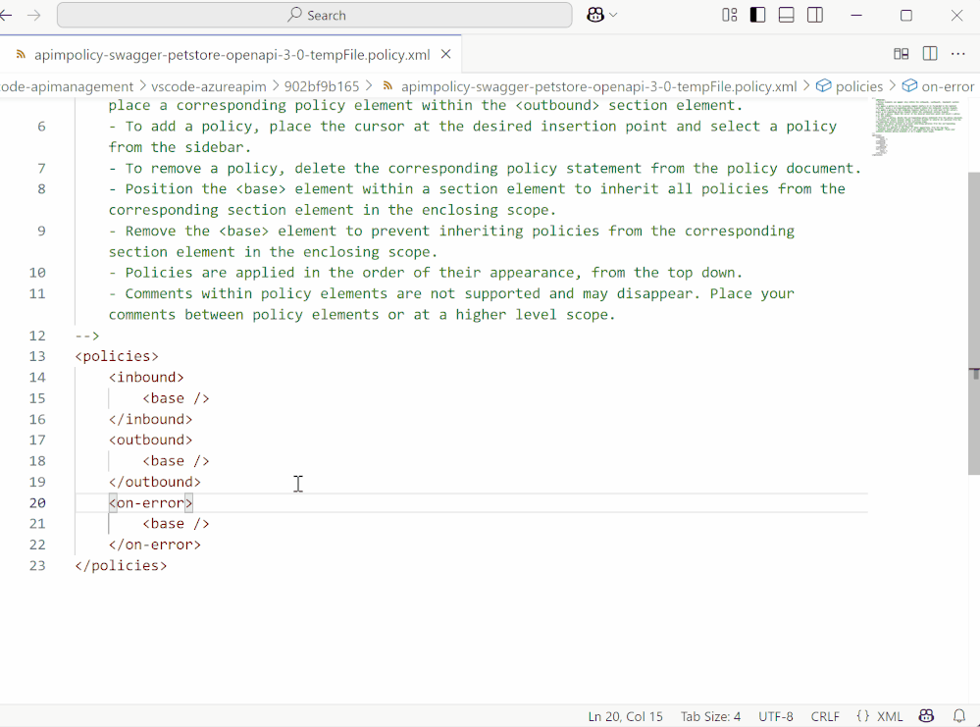980x727 pixels.
Task: Click the <outbound> tag on line 17
Action: [151, 441]
